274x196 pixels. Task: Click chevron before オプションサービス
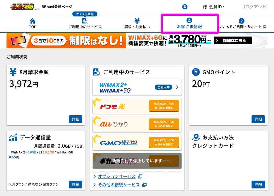[95, 176]
